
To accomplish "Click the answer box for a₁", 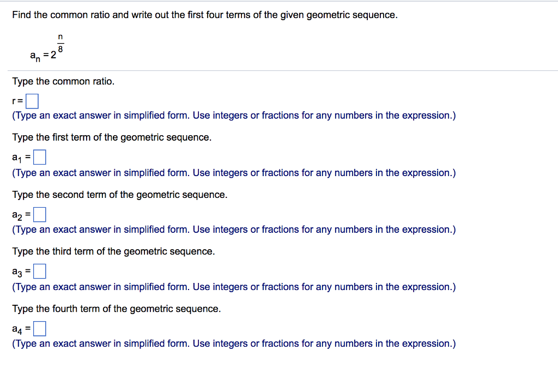I will point(39,156).
